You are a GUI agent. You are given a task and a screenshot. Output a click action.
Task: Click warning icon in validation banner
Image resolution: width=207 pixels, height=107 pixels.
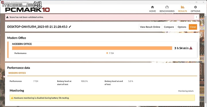point(7,17)
